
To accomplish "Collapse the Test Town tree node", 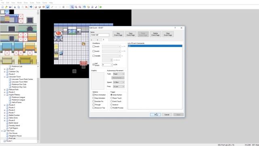I will 2,131.
